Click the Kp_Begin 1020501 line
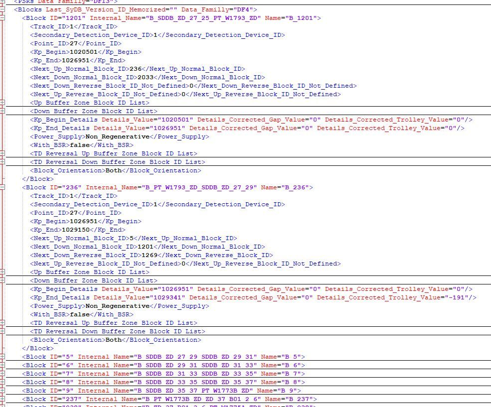This screenshot has height=407, width=491. [85, 52]
